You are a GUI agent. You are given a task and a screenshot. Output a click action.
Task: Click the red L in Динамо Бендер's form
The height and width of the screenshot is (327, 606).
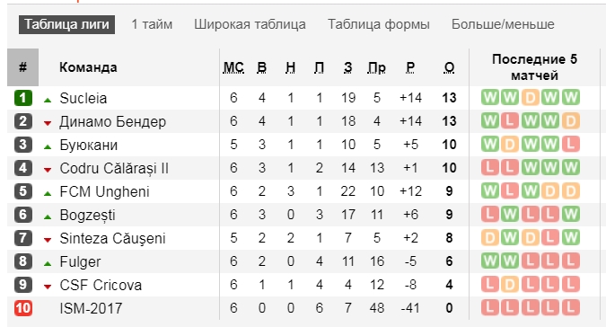click(510, 121)
